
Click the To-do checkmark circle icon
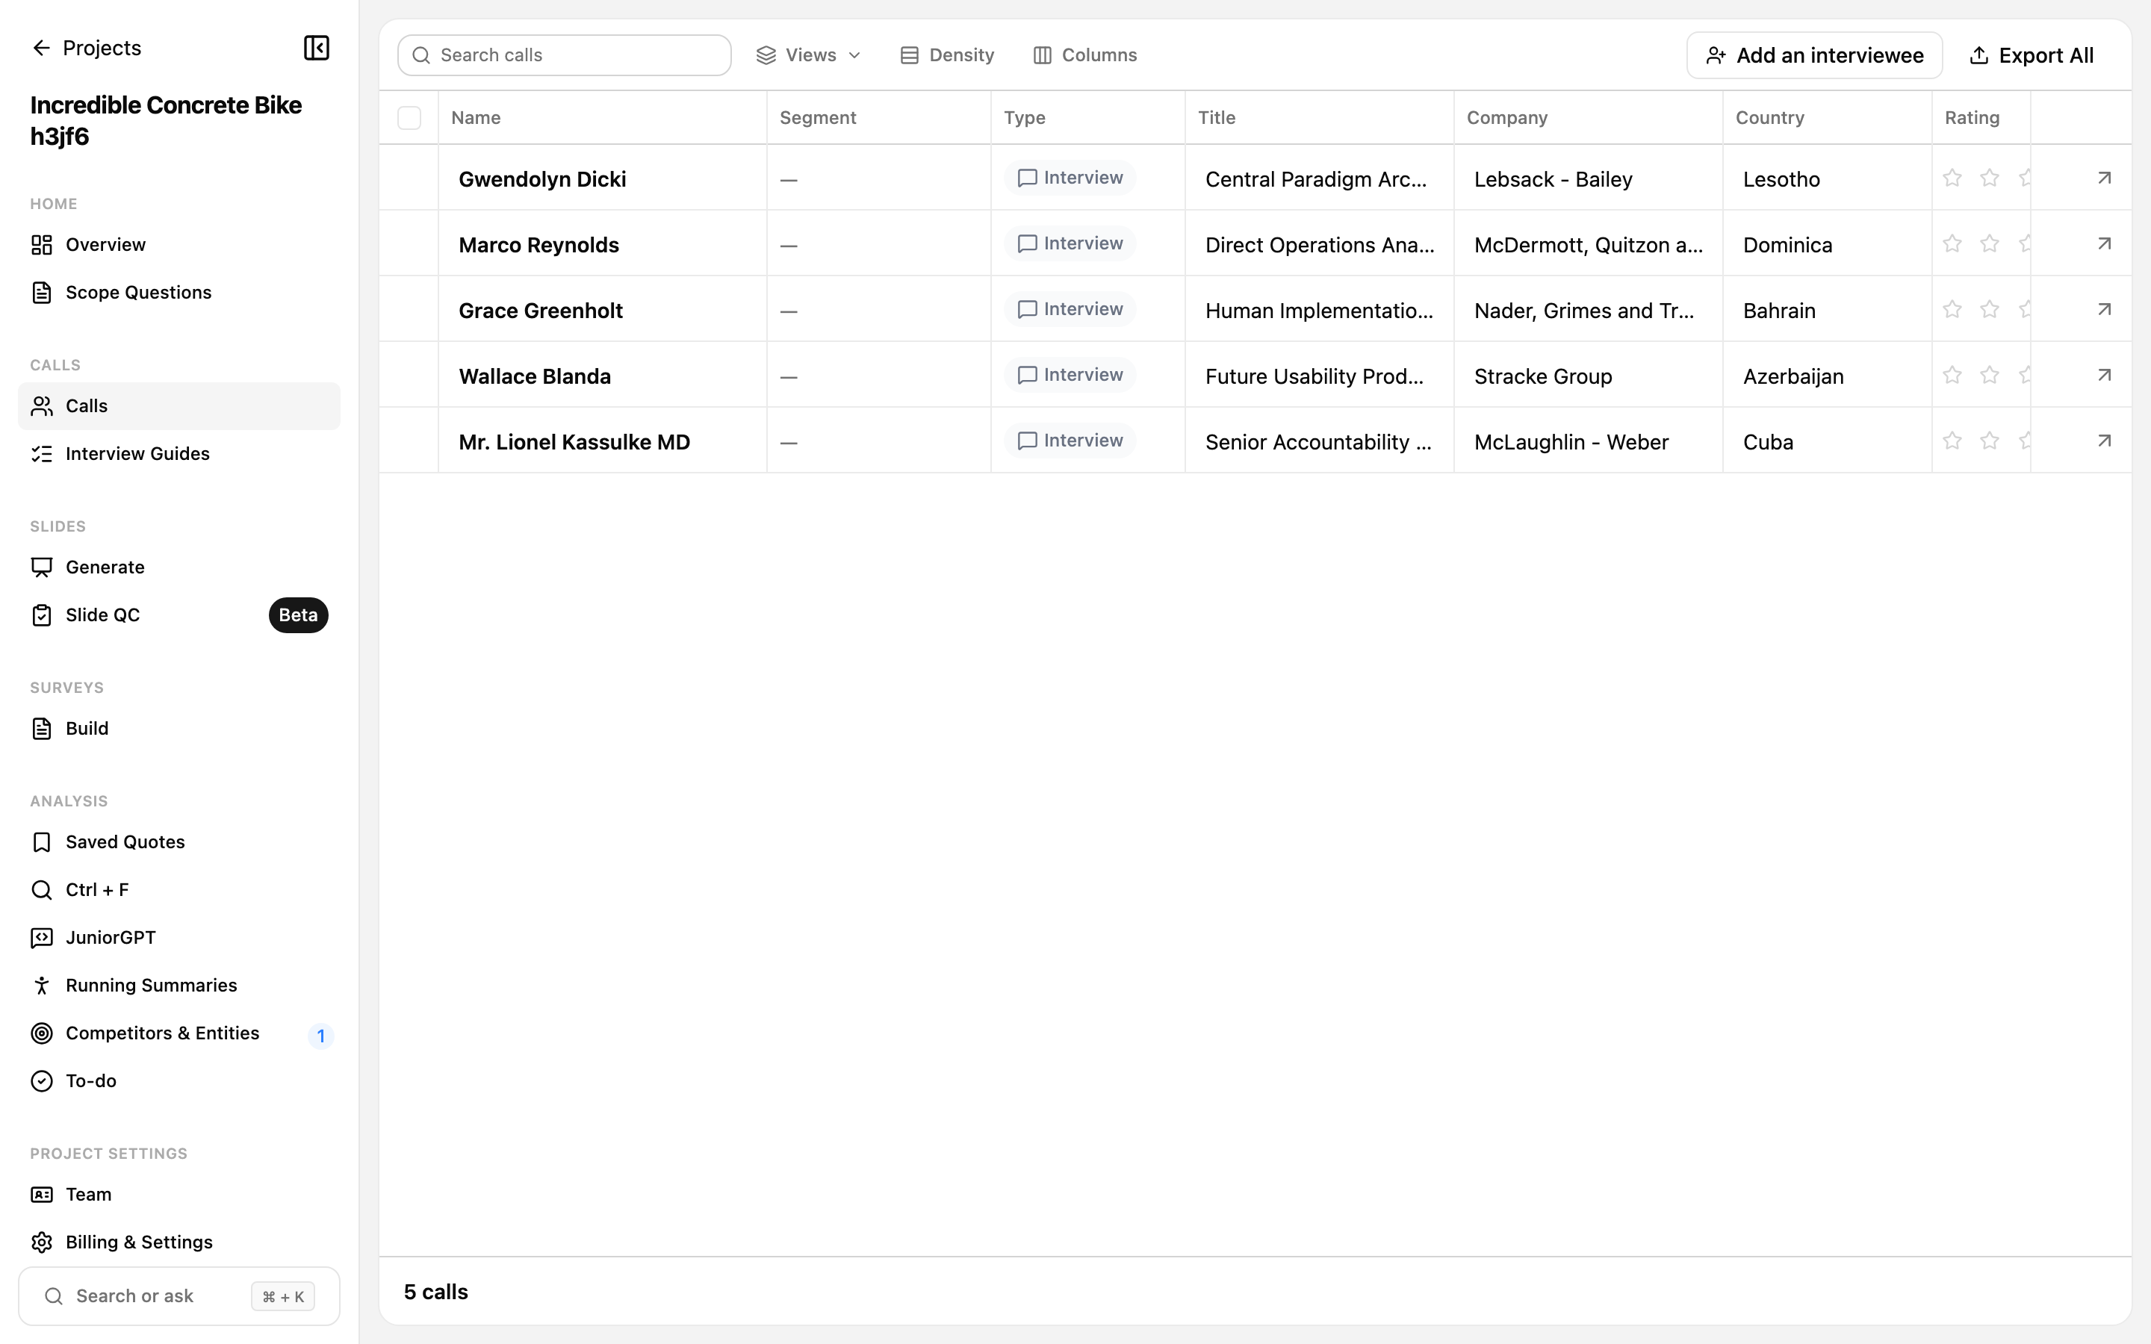42,1081
